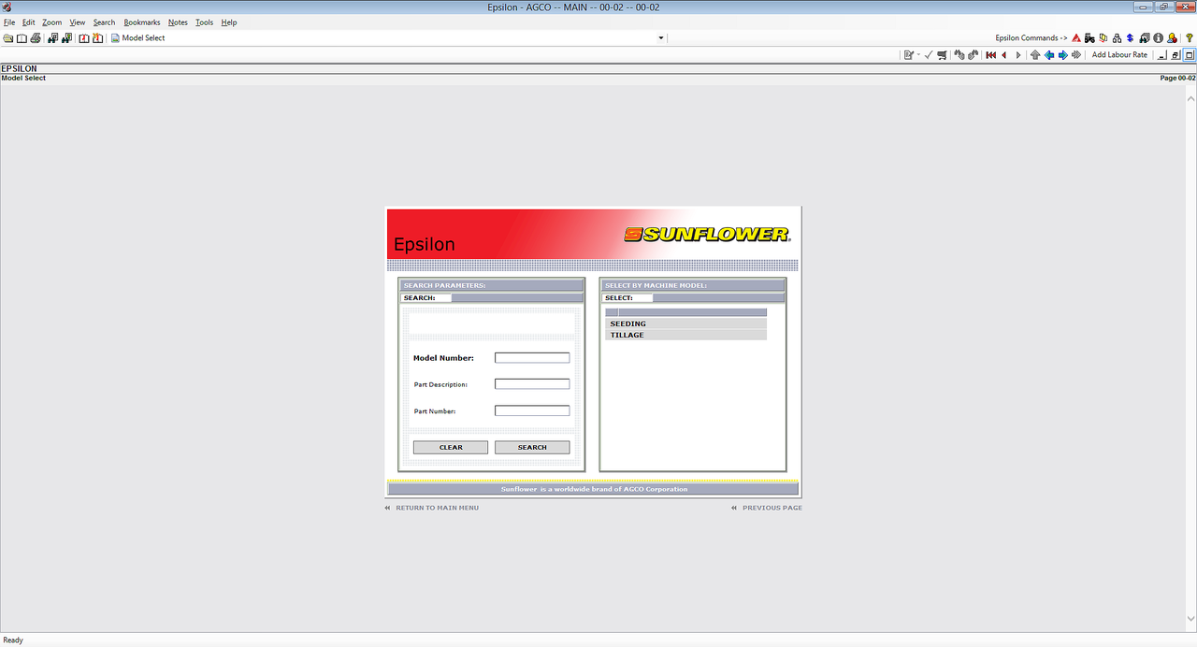The image size is (1197, 647).
Task: Open the notes icon dropdown arrow
Action: click(x=918, y=55)
